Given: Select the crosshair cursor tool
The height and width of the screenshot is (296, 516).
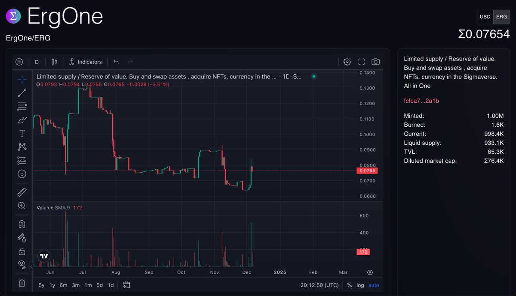Looking at the screenshot, I should coord(22,79).
